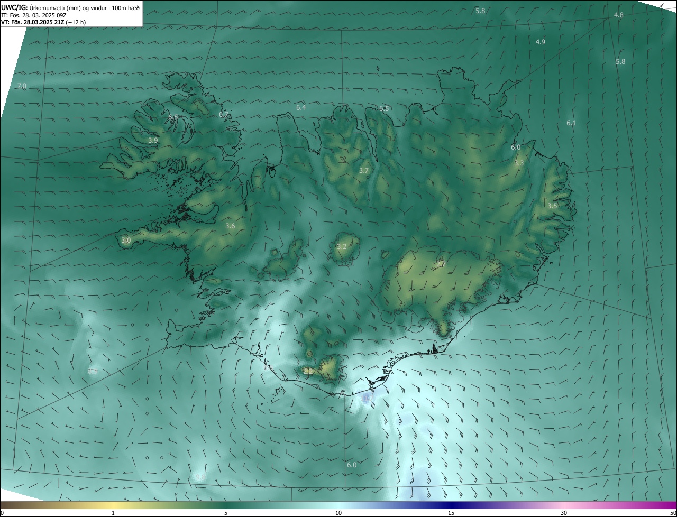Click the 3.2 value label on the glacier
The image size is (677, 517).
342,247
